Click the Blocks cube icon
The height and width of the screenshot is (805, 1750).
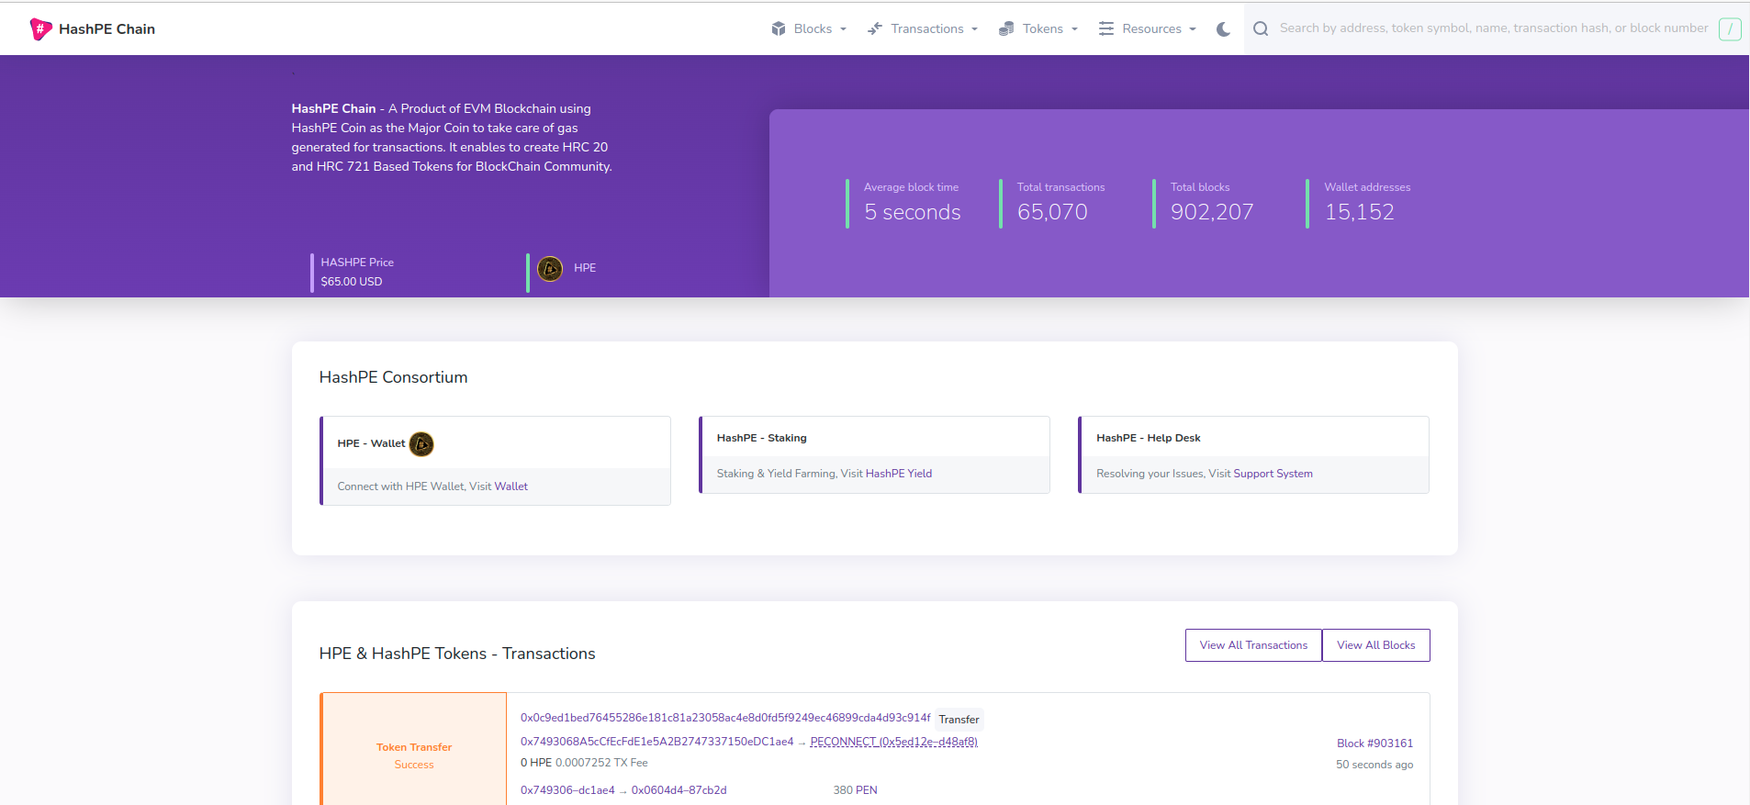pos(779,28)
